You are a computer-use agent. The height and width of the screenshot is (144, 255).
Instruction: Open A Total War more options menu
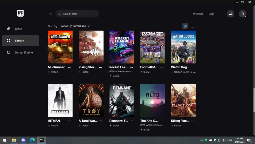(100, 121)
